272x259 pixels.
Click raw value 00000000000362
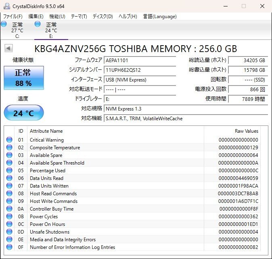click(x=239, y=216)
